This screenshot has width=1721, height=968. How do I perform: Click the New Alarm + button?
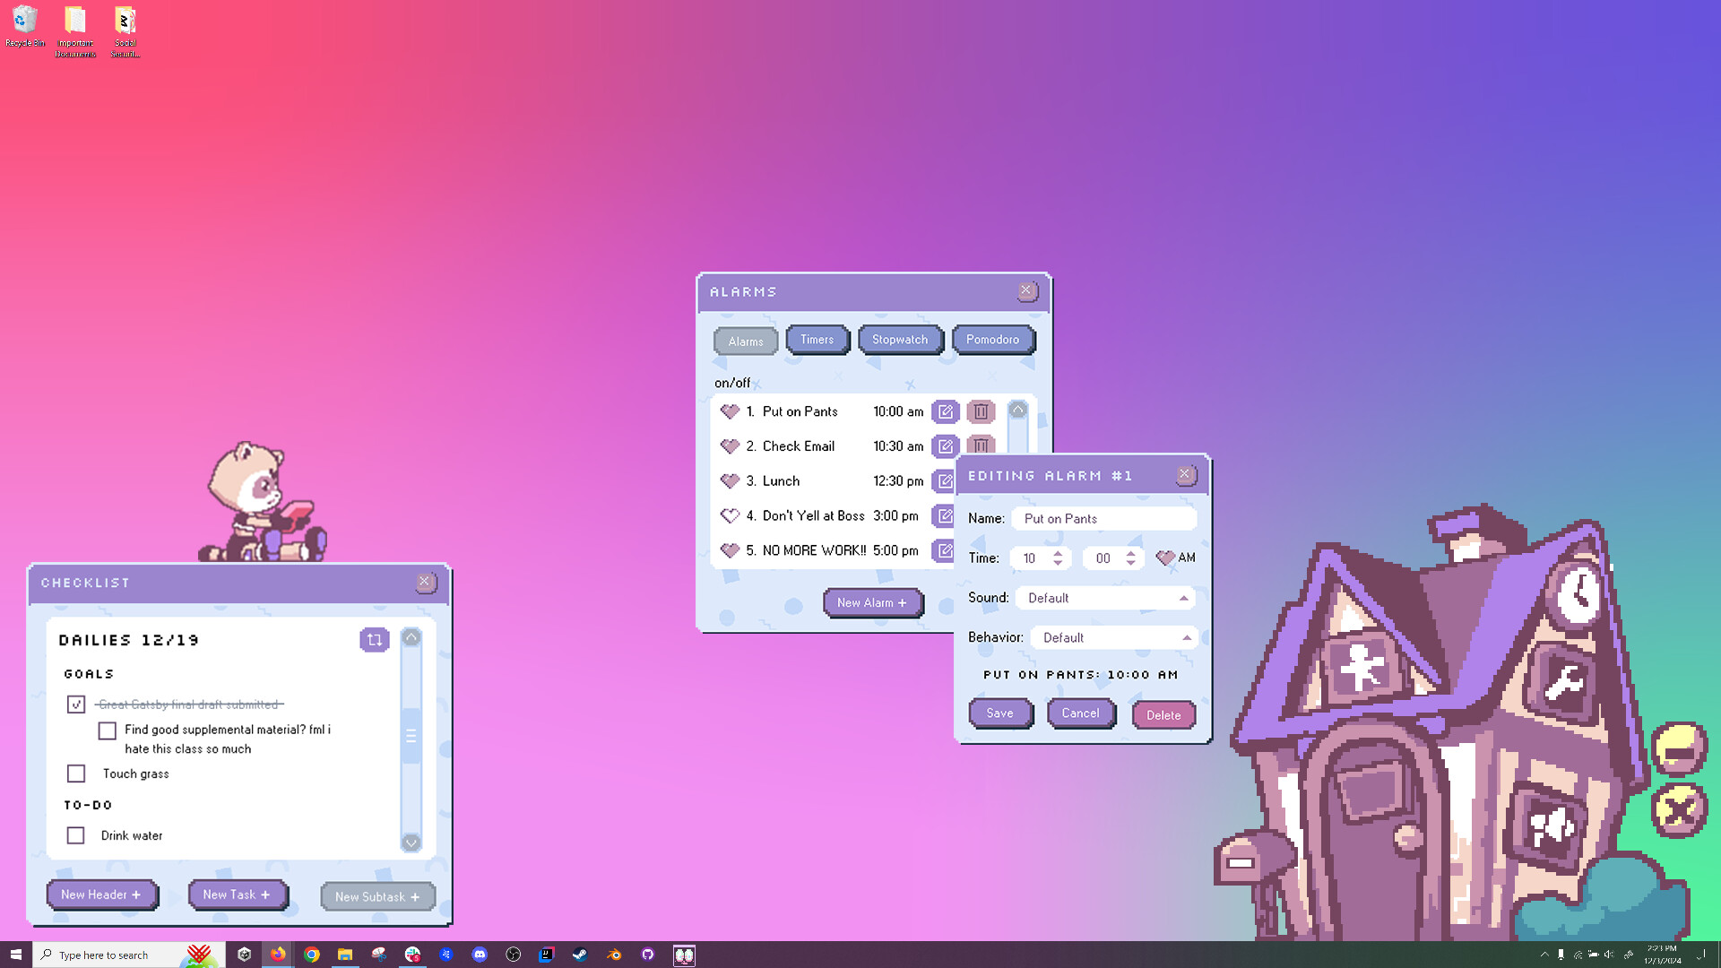pos(872,602)
